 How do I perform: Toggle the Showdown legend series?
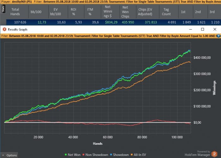pyautogui.click(x=119, y=155)
